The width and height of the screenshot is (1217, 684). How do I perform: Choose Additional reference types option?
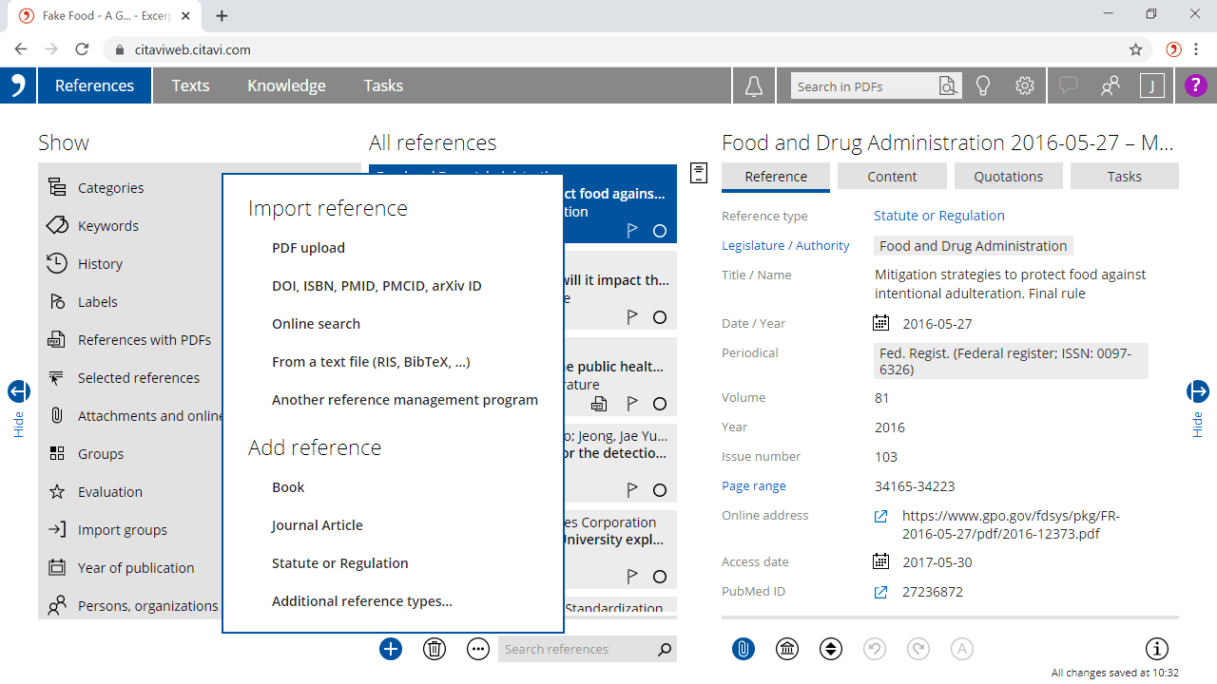point(361,601)
